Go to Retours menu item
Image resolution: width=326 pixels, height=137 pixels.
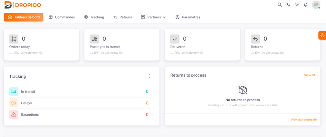pyautogui.click(x=123, y=17)
